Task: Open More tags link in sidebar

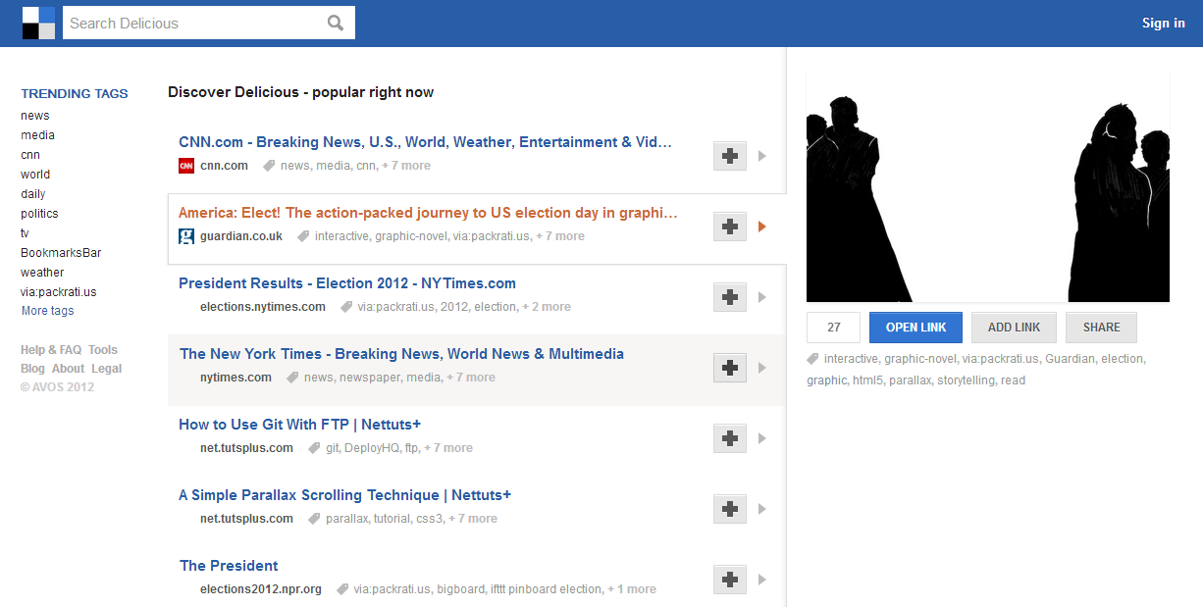Action: coord(48,311)
